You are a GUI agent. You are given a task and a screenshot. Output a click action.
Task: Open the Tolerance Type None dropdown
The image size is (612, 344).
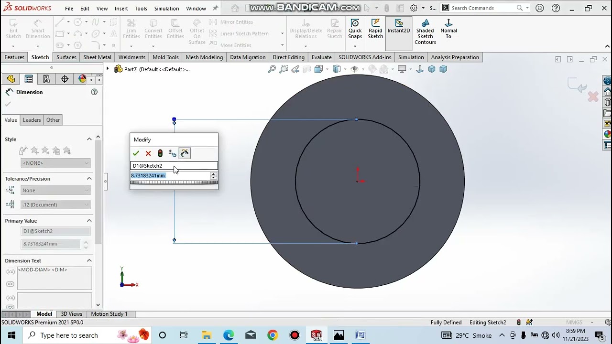coord(55,190)
